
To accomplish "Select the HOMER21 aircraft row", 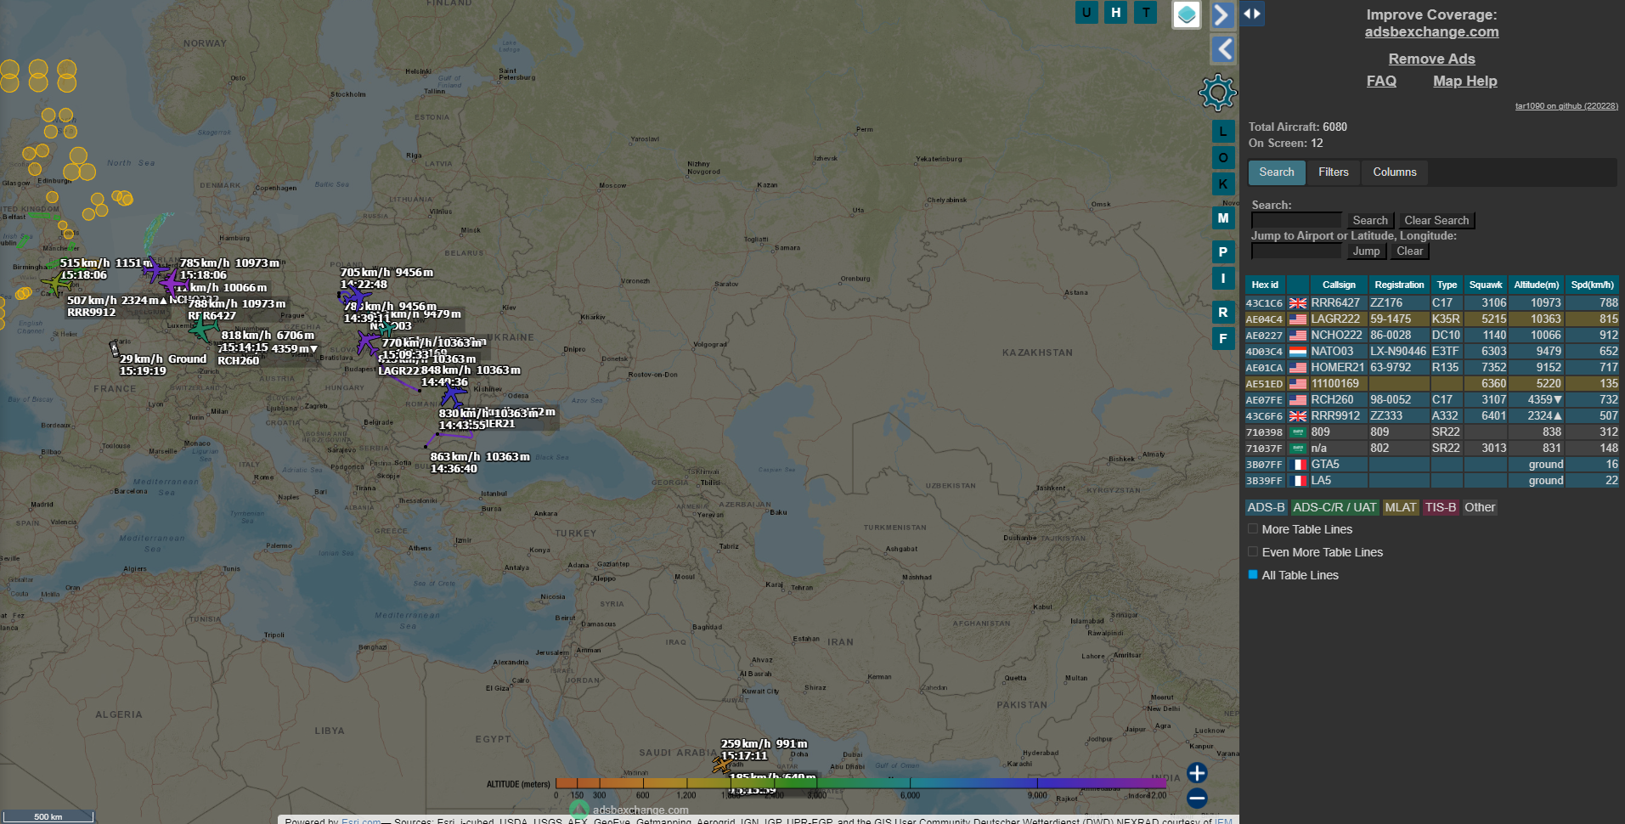I will (x=1431, y=368).
